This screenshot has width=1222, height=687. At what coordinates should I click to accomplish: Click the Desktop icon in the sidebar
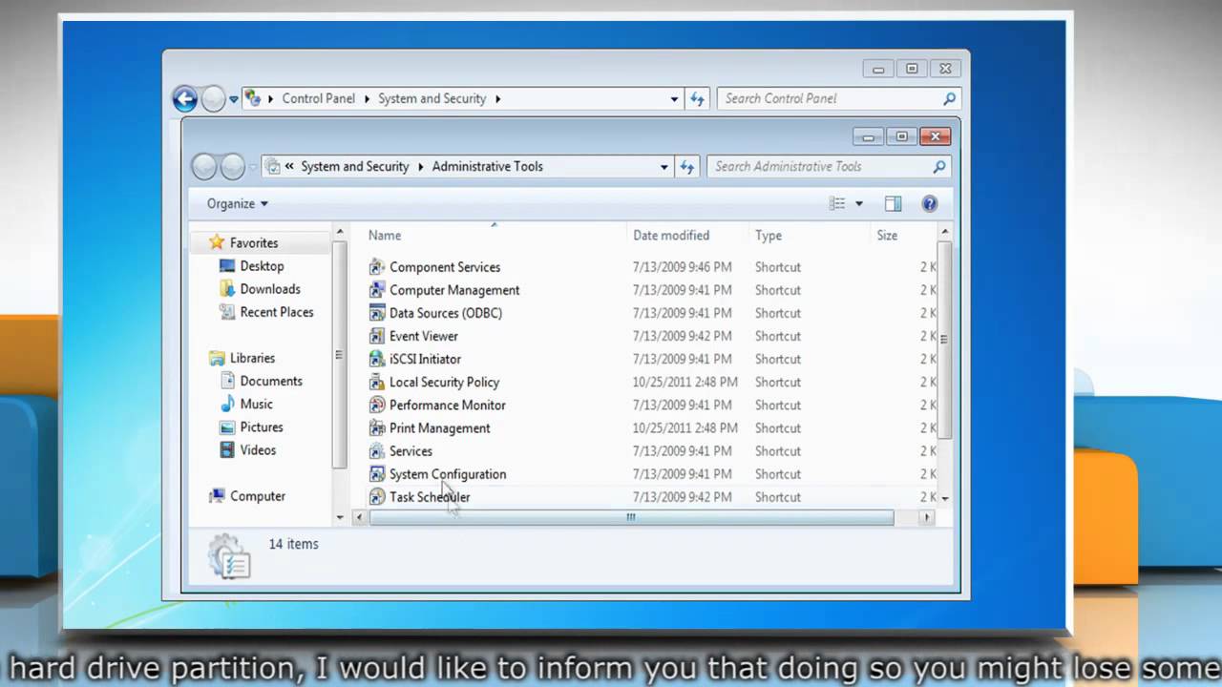coord(227,266)
